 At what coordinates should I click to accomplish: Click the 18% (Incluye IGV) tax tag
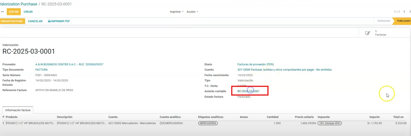click(x=330, y=123)
